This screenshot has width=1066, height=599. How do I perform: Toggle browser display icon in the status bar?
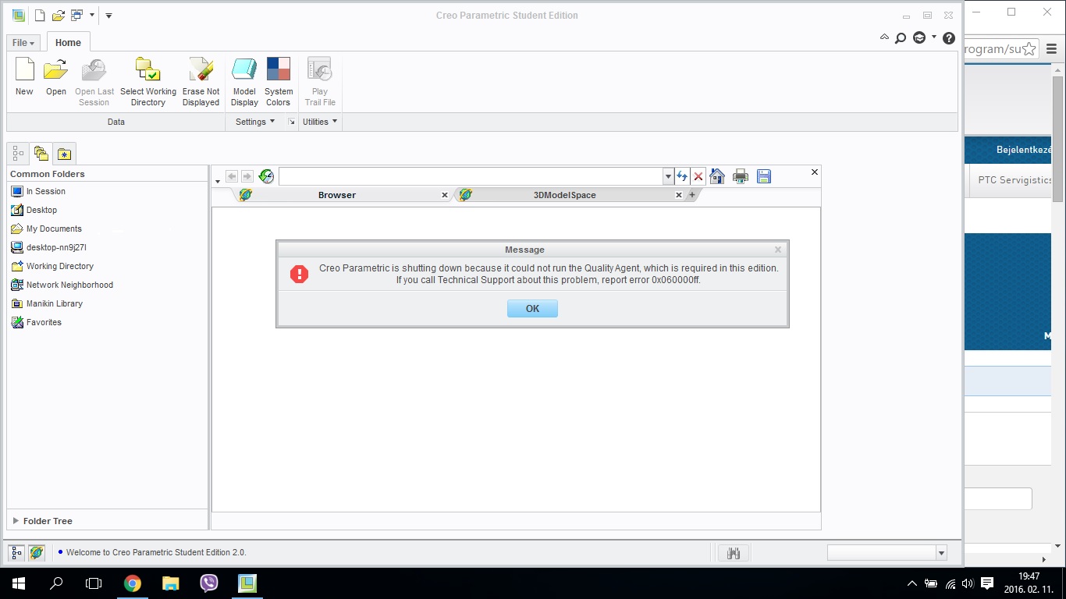click(x=36, y=553)
